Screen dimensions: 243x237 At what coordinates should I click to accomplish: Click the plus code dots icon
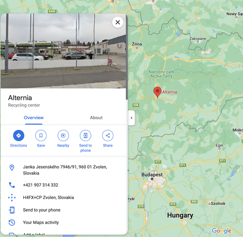(12, 198)
